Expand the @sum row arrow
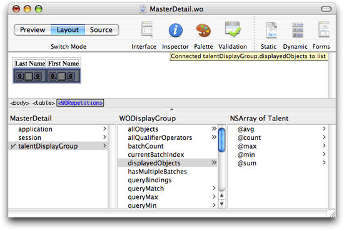This screenshot has width=344, height=231. [324, 163]
